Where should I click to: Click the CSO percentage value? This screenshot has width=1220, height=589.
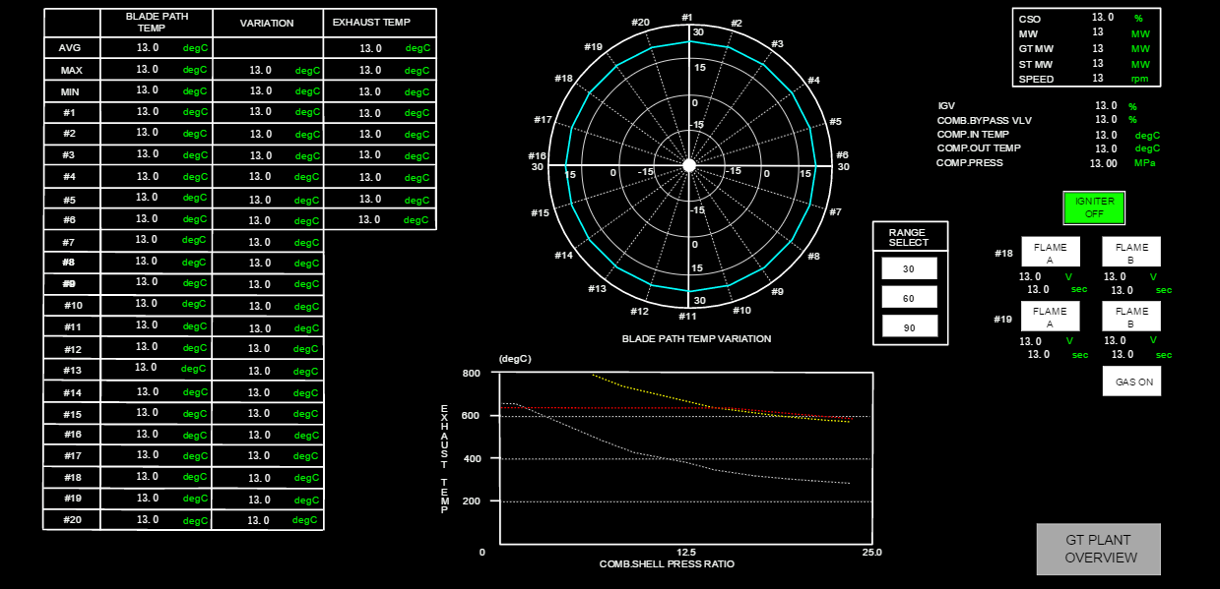point(1102,18)
